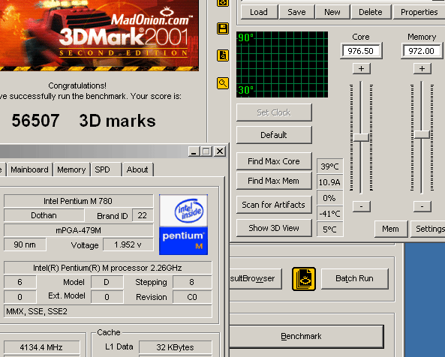The image size is (445, 357).
Task: Click the 5°C temperature readout
Action: point(329,229)
